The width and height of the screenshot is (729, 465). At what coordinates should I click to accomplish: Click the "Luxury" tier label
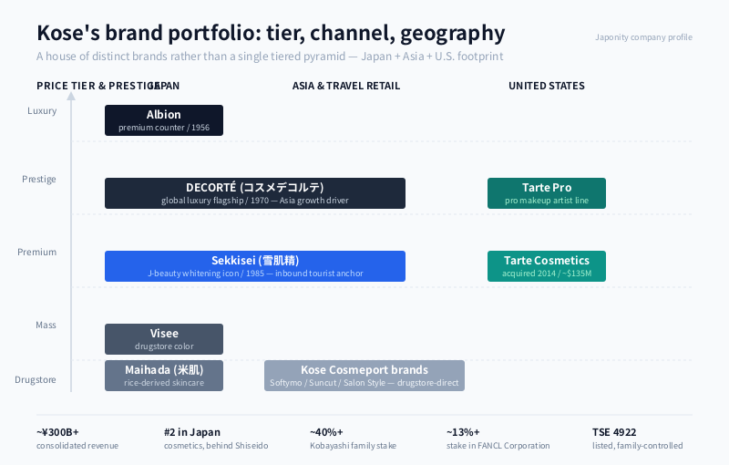pyautogui.click(x=42, y=110)
